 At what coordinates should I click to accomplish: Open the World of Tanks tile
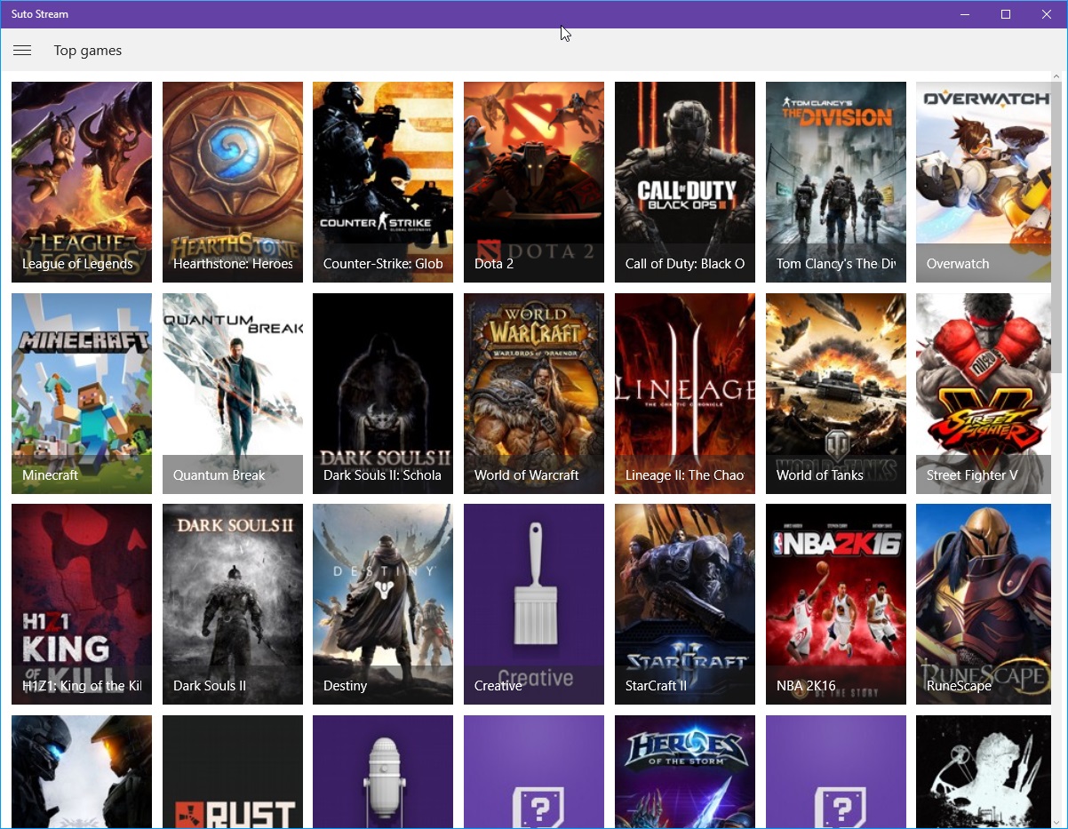(836, 393)
